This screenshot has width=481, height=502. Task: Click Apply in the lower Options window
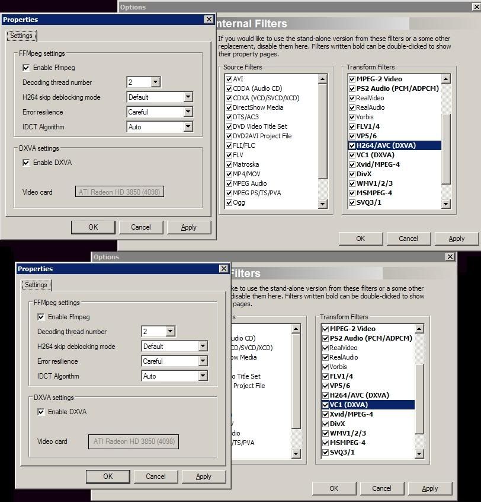(x=429, y=488)
